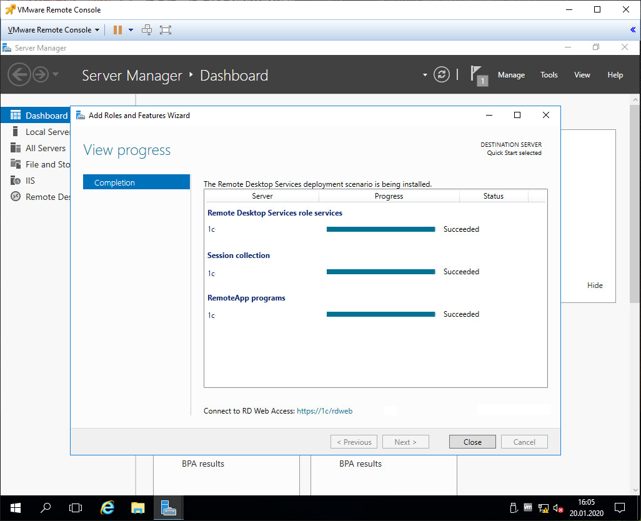The width and height of the screenshot is (641, 521).
Task: Launch Internet Explorer from taskbar
Action: [107, 508]
